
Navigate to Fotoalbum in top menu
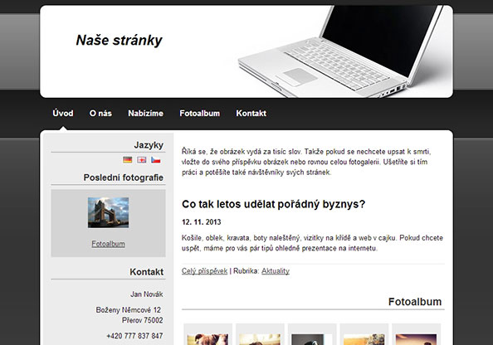(200, 113)
